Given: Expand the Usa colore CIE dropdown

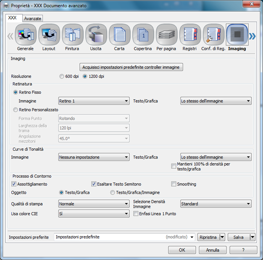Looking at the screenshot, I should [94, 214].
